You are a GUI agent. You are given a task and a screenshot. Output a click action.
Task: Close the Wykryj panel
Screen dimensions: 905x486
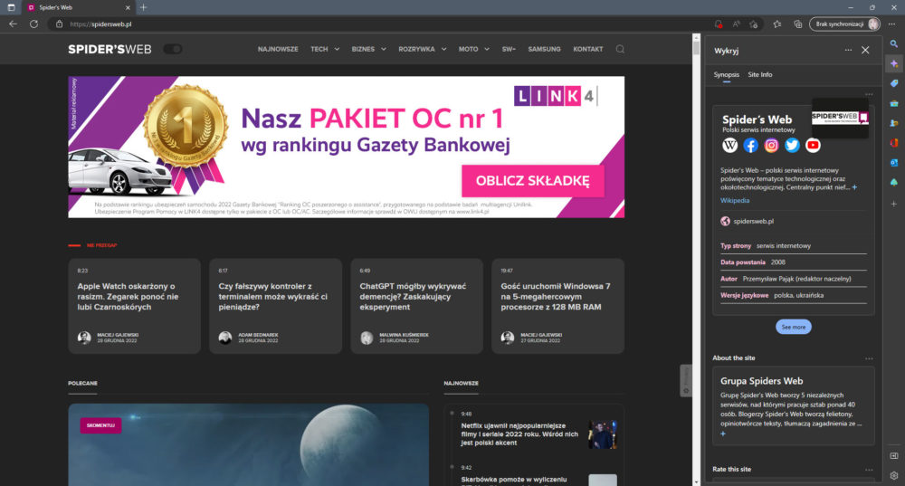click(865, 50)
